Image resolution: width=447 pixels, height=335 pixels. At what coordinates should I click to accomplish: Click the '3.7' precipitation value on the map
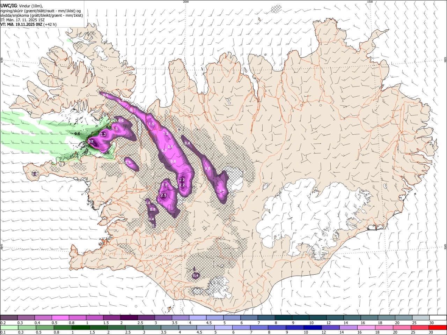91,141
